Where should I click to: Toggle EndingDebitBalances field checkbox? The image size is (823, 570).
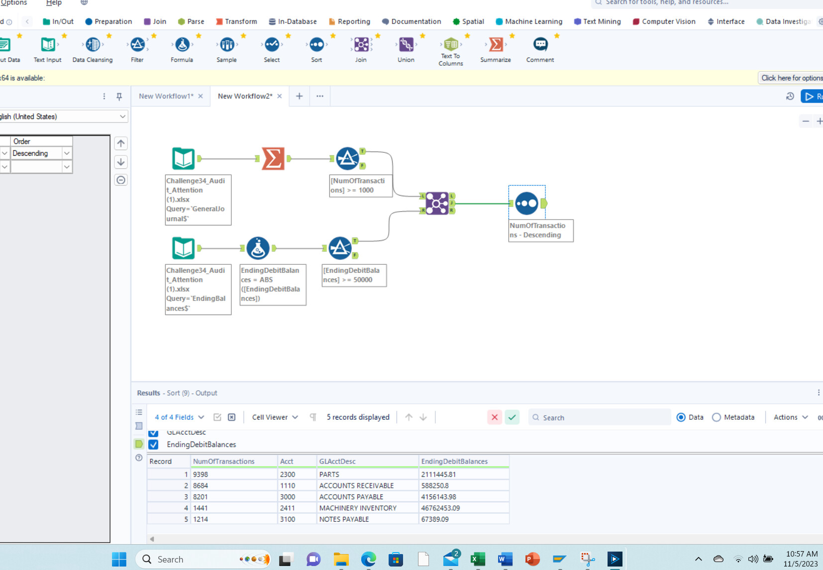153,445
